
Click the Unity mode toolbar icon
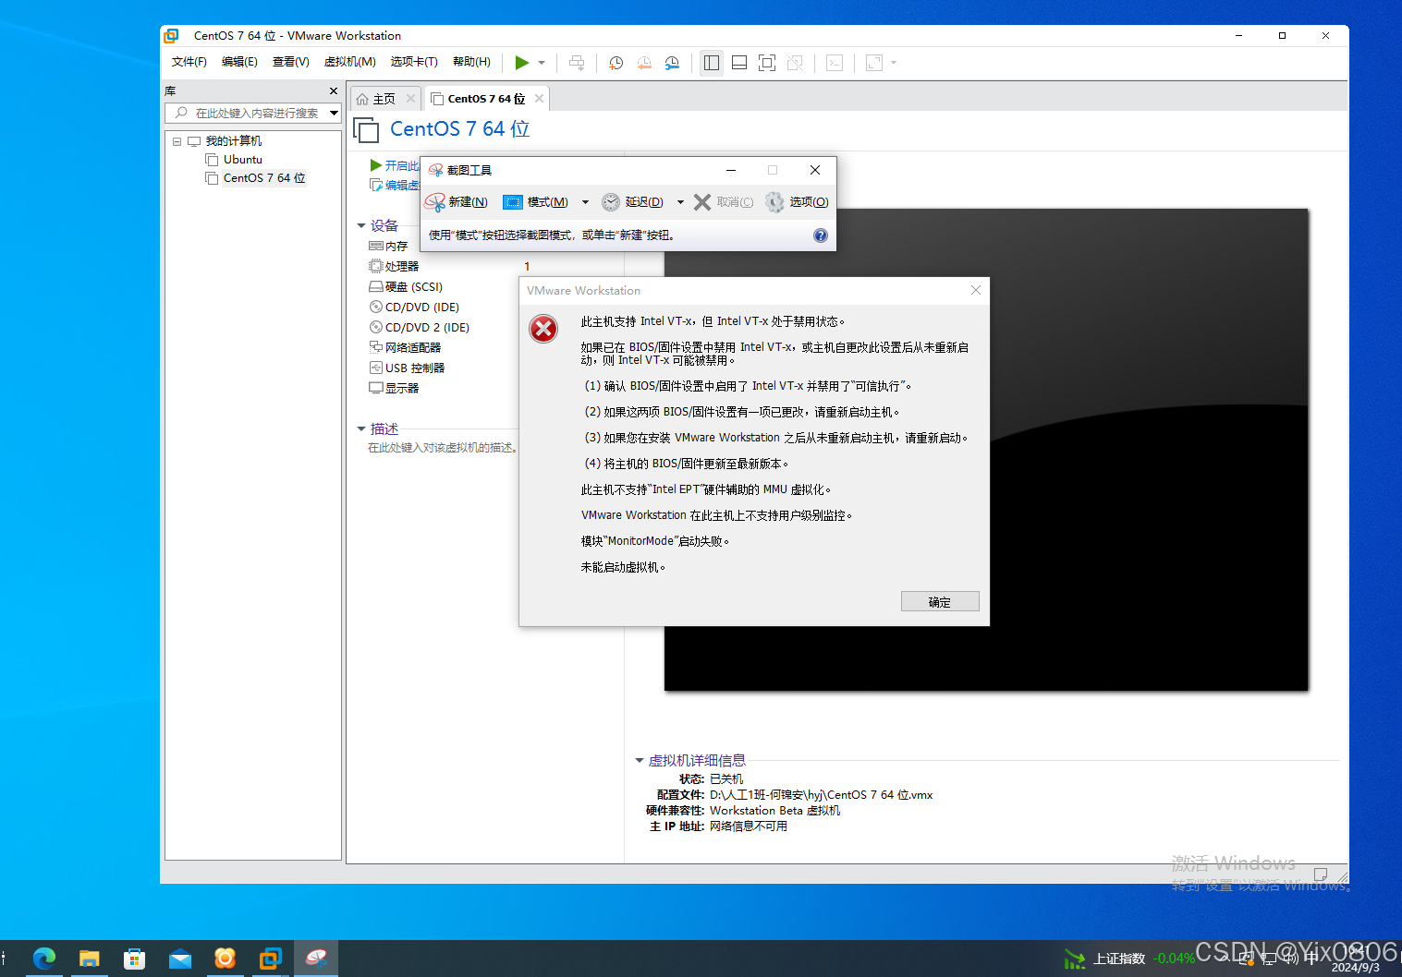795,63
